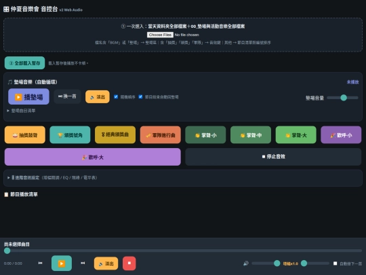Click the playback progress bar handle
Screen dimensions: 366x275
(7, 251)
